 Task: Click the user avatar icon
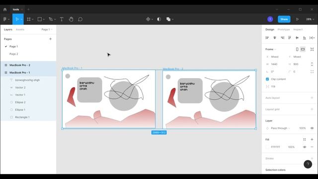[x=270, y=19]
